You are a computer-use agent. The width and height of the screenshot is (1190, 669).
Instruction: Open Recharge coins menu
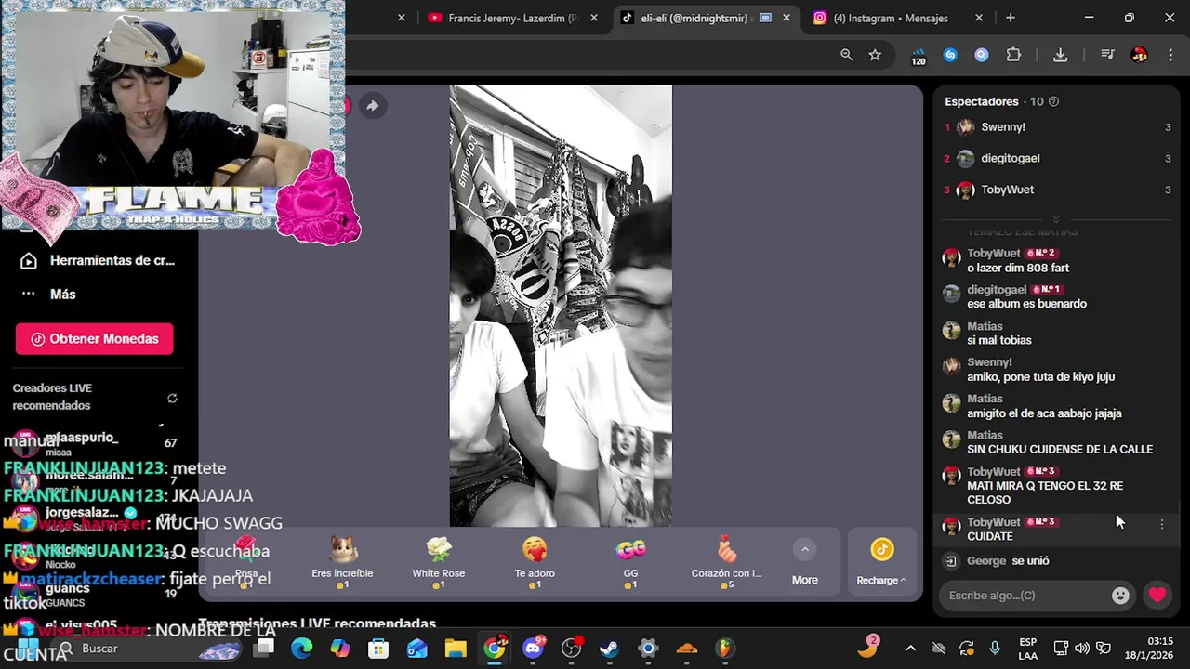(881, 562)
